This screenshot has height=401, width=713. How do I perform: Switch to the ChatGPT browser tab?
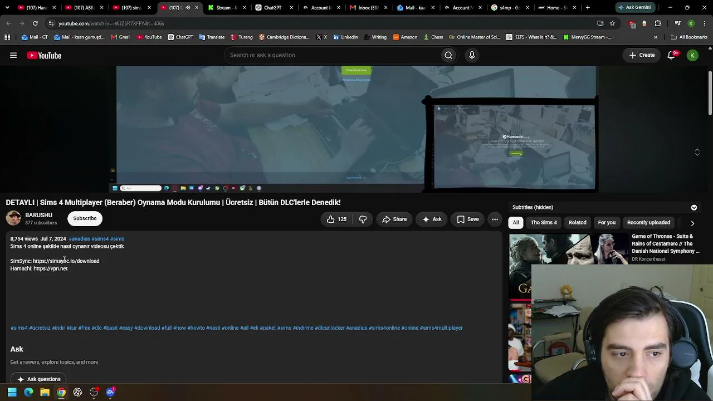pyautogui.click(x=275, y=8)
